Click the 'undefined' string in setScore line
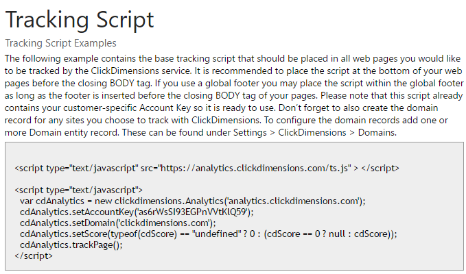 [217, 234]
